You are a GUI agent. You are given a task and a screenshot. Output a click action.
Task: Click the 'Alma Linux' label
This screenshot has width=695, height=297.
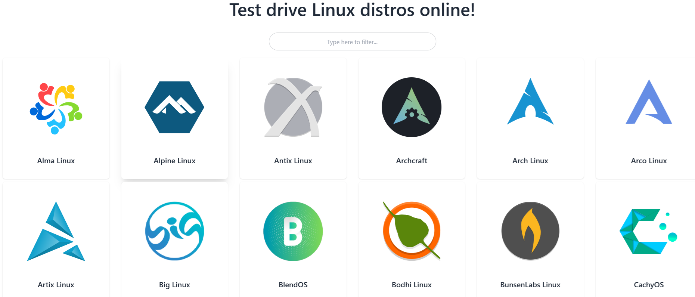click(x=56, y=161)
